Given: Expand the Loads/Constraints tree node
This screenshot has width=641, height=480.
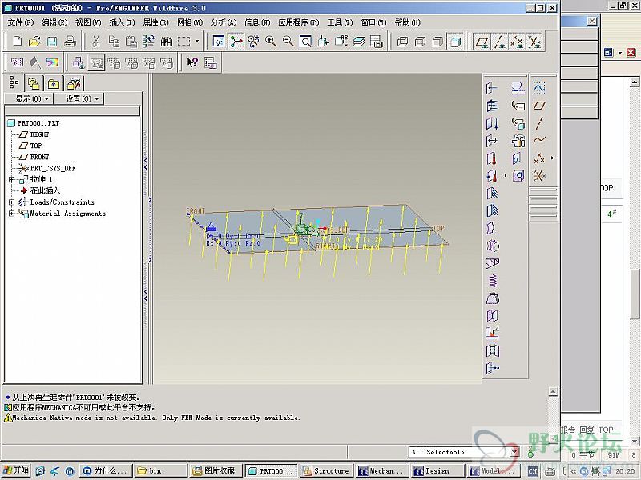Looking at the screenshot, I should coord(12,202).
